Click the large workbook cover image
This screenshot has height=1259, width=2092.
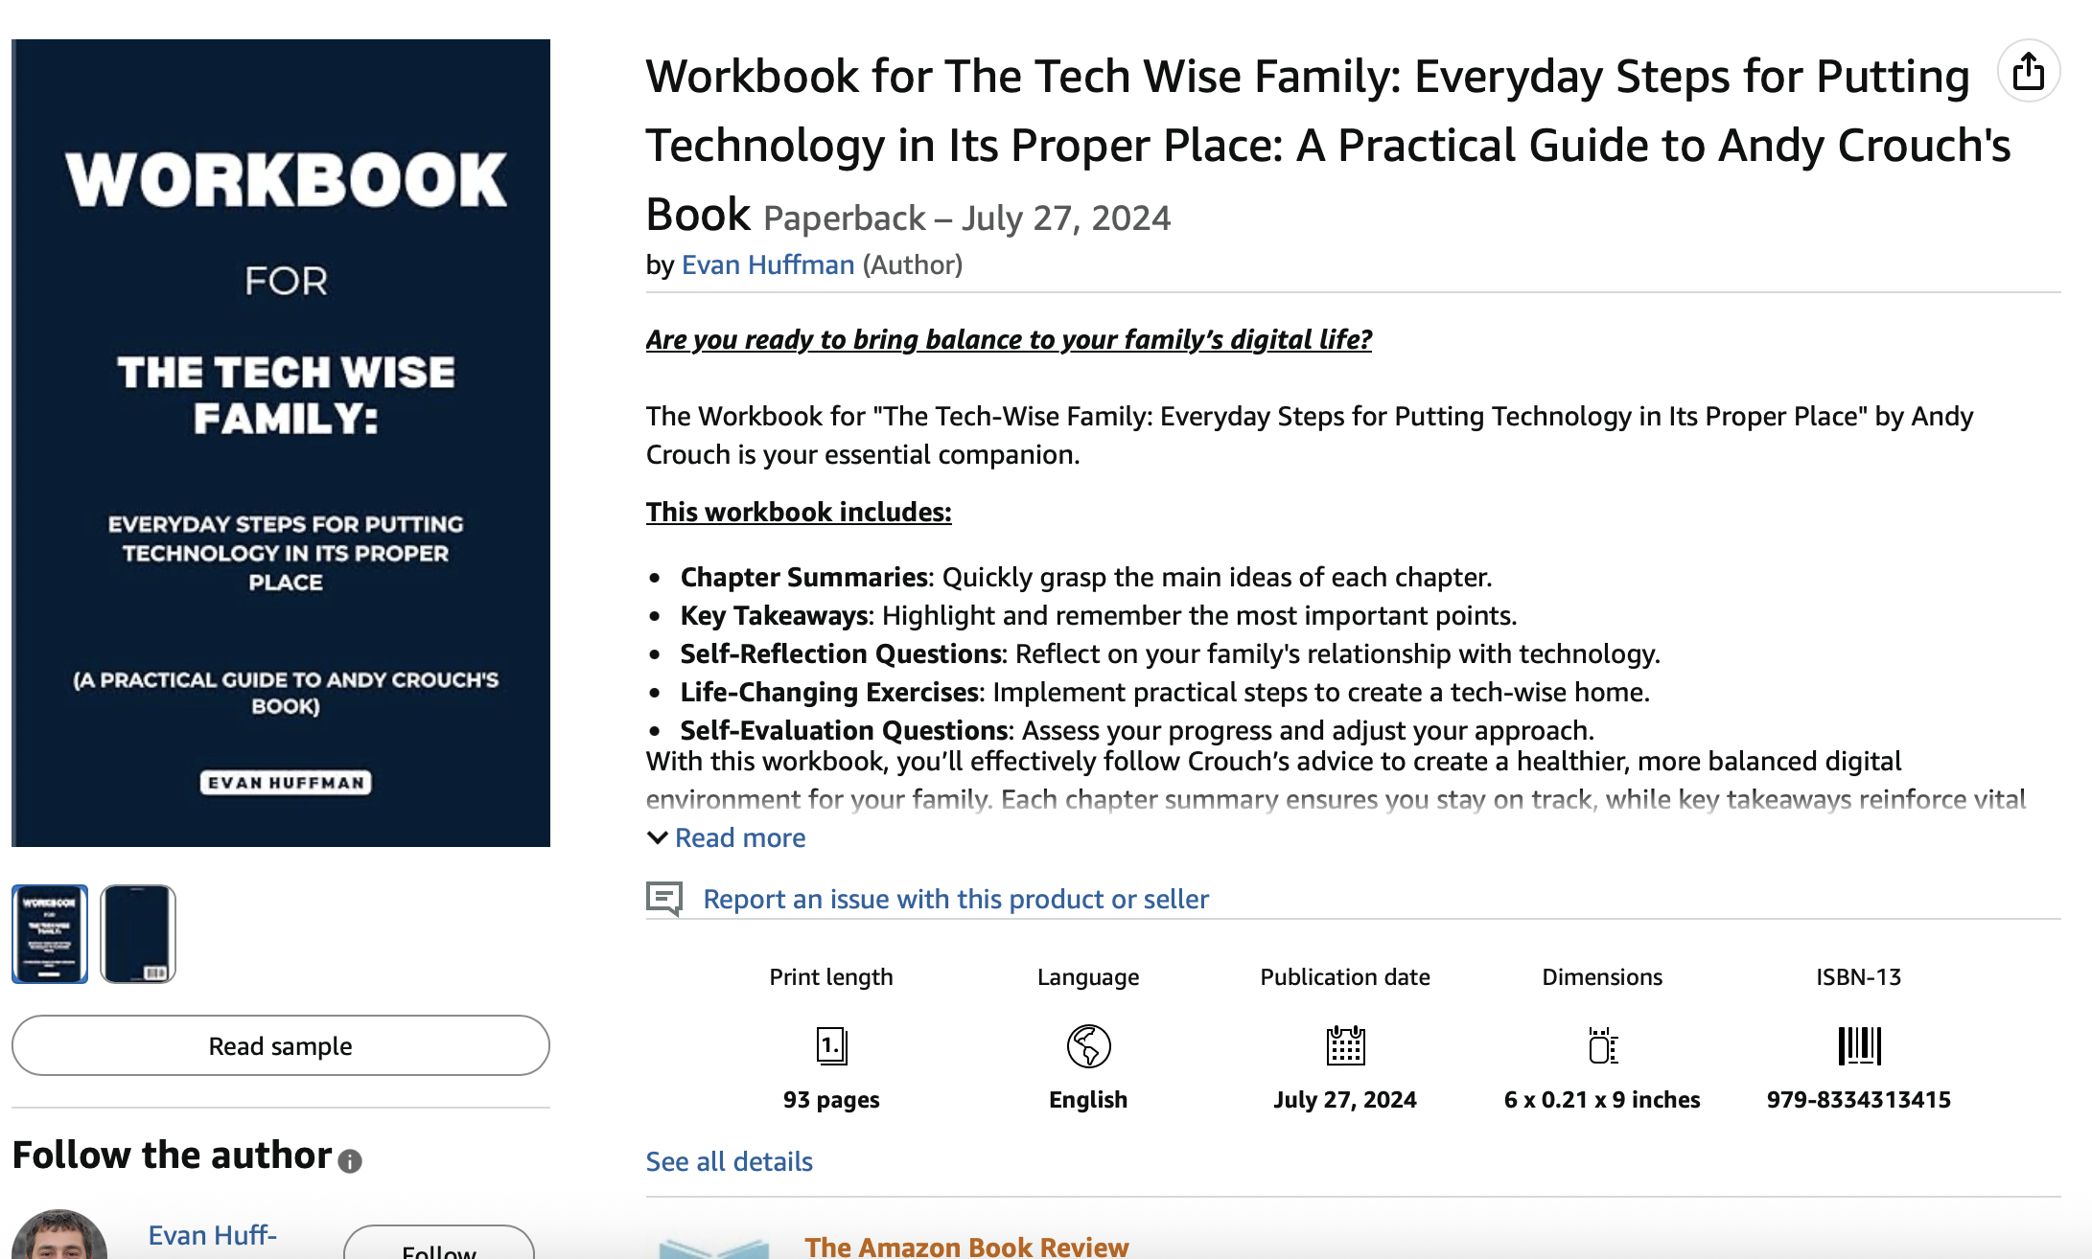281,443
